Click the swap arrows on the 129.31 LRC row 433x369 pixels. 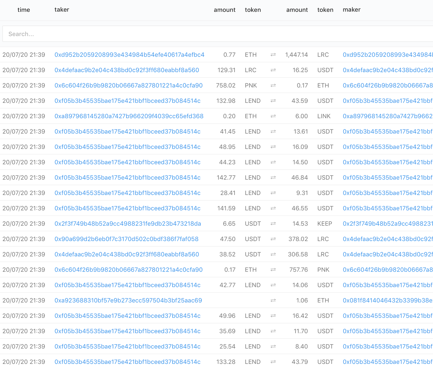tap(273, 70)
